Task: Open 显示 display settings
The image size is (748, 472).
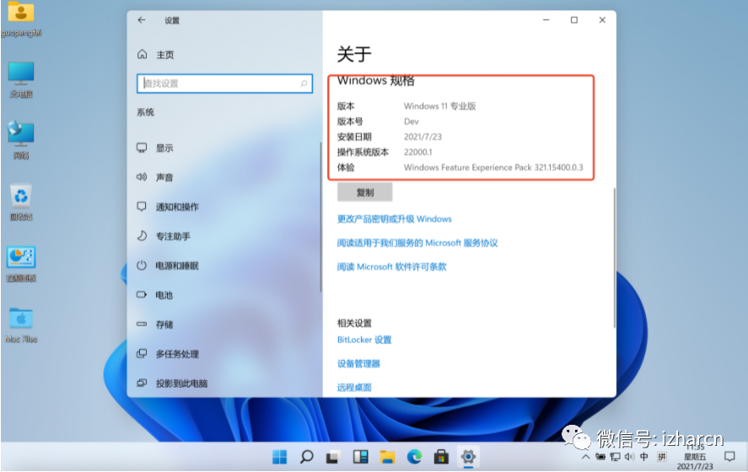Action: click(154, 148)
